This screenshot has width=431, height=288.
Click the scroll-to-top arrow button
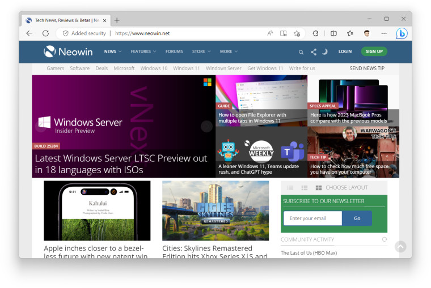(400, 247)
